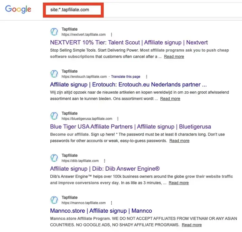Image resolution: width=242 pixels, height=232 pixels.
Task: Click the snippet starting 'Diib's Answer Engine'
Action: (142, 180)
